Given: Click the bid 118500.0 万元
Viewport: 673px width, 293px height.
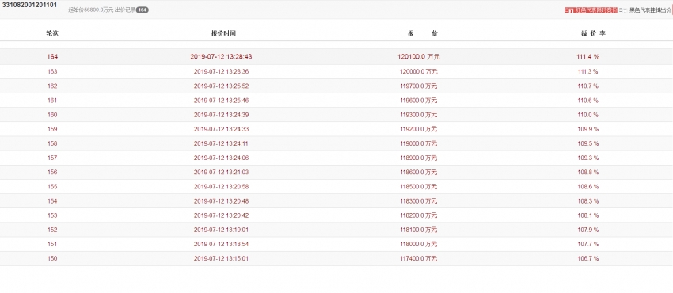Looking at the screenshot, I should point(418,187).
